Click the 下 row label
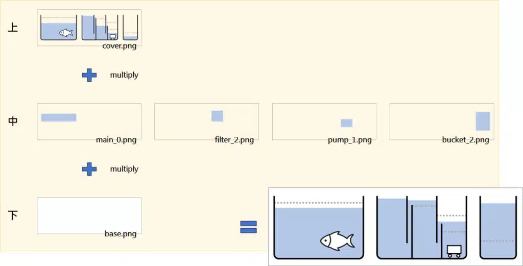Image resolution: width=523 pixels, height=266 pixels. (13, 215)
